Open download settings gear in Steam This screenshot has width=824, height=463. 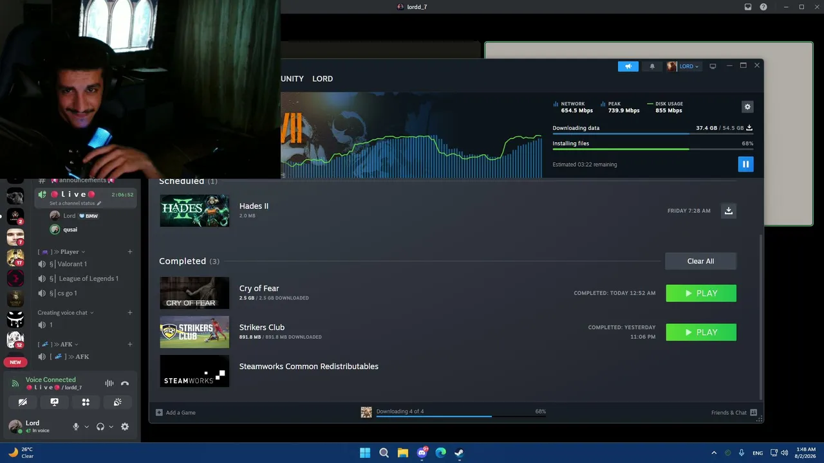point(747,107)
